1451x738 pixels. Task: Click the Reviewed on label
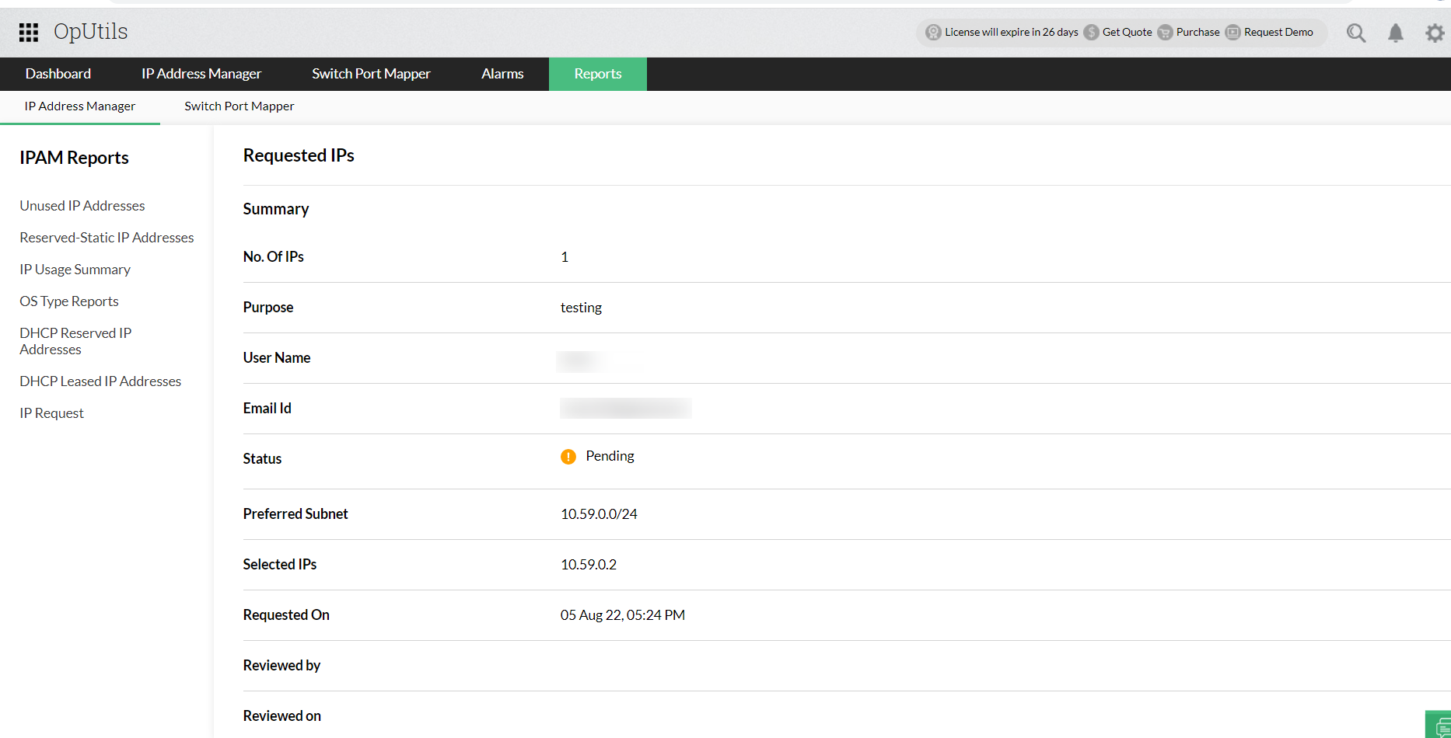(x=282, y=716)
